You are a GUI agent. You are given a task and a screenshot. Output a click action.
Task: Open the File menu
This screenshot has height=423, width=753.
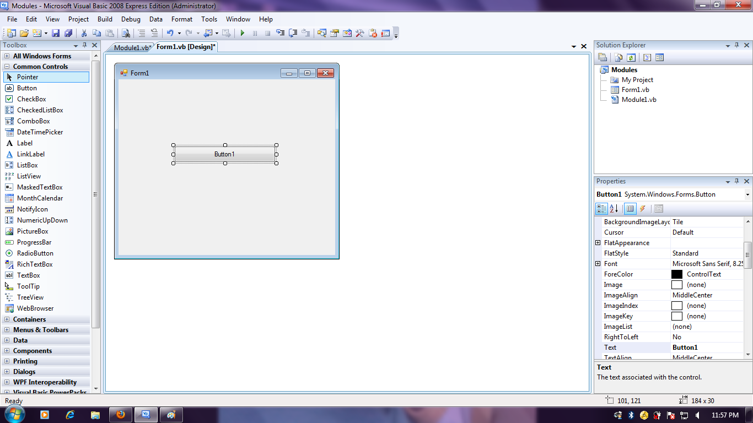coord(12,19)
